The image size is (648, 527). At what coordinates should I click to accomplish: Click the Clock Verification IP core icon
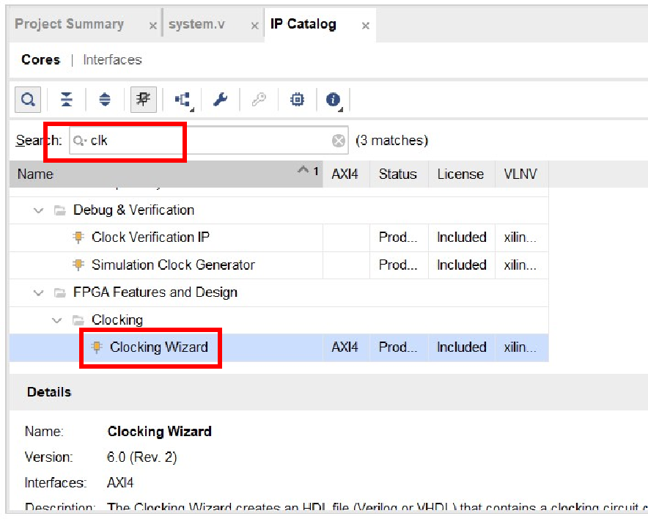(x=78, y=237)
